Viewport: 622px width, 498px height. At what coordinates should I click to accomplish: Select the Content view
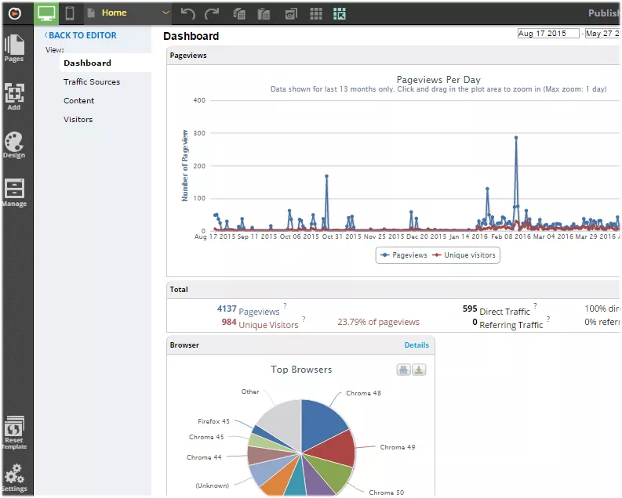tap(79, 100)
